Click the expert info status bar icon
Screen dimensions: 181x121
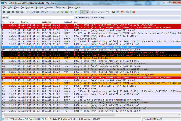pos(3,119)
